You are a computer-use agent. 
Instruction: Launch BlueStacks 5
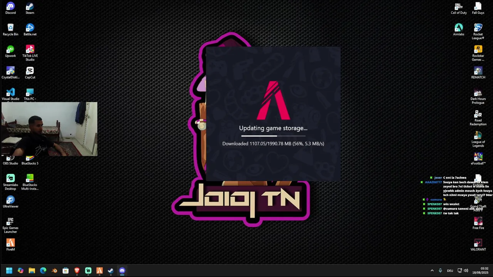tap(30, 161)
